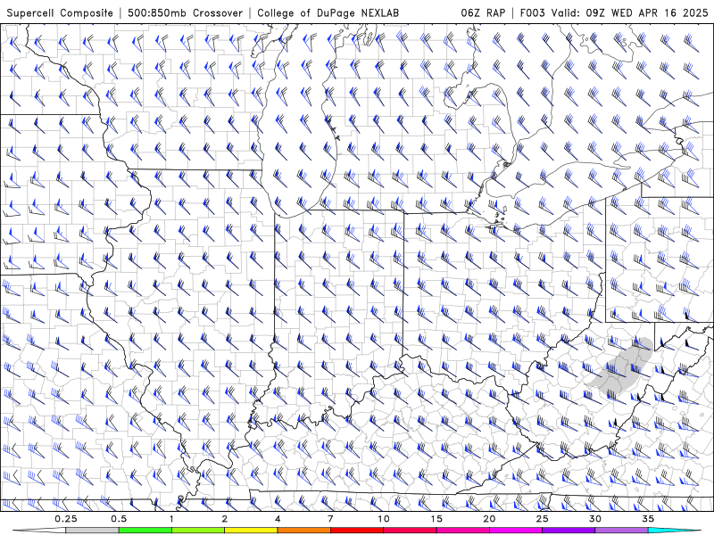This screenshot has height=535, width=714.
Task: Click the '30' legend value
Action: 595,519
